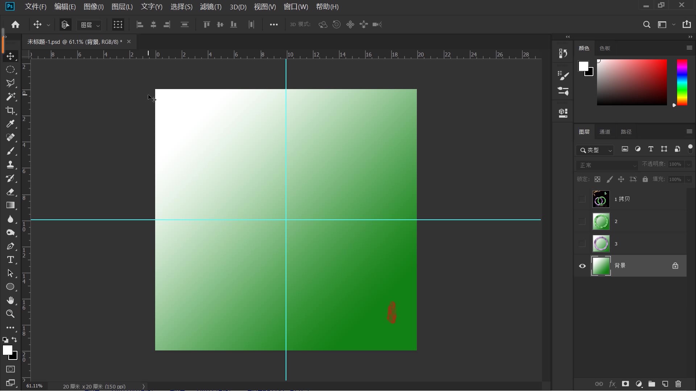Viewport: 696px width, 391px height.
Task: Open the 窗口(W) menu
Action: click(x=296, y=7)
